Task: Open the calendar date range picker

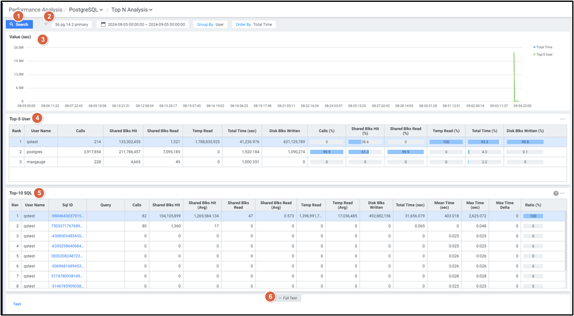Action: point(143,24)
